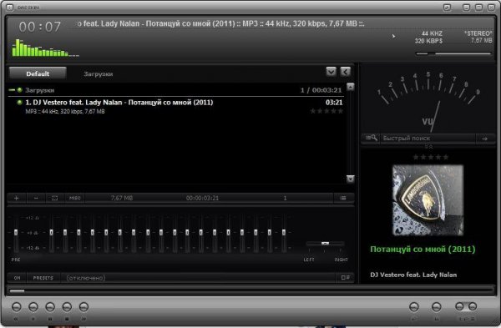Viewport: 501px width, 328px height.
Task: Switch to the Загрузки playlist tab
Action: [x=98, y=73]
